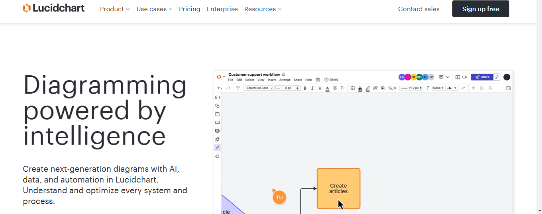Image resolution: width=542 pixels, height=214 pixels.
Task: Expand the Product menu
Action: (115, 9)
